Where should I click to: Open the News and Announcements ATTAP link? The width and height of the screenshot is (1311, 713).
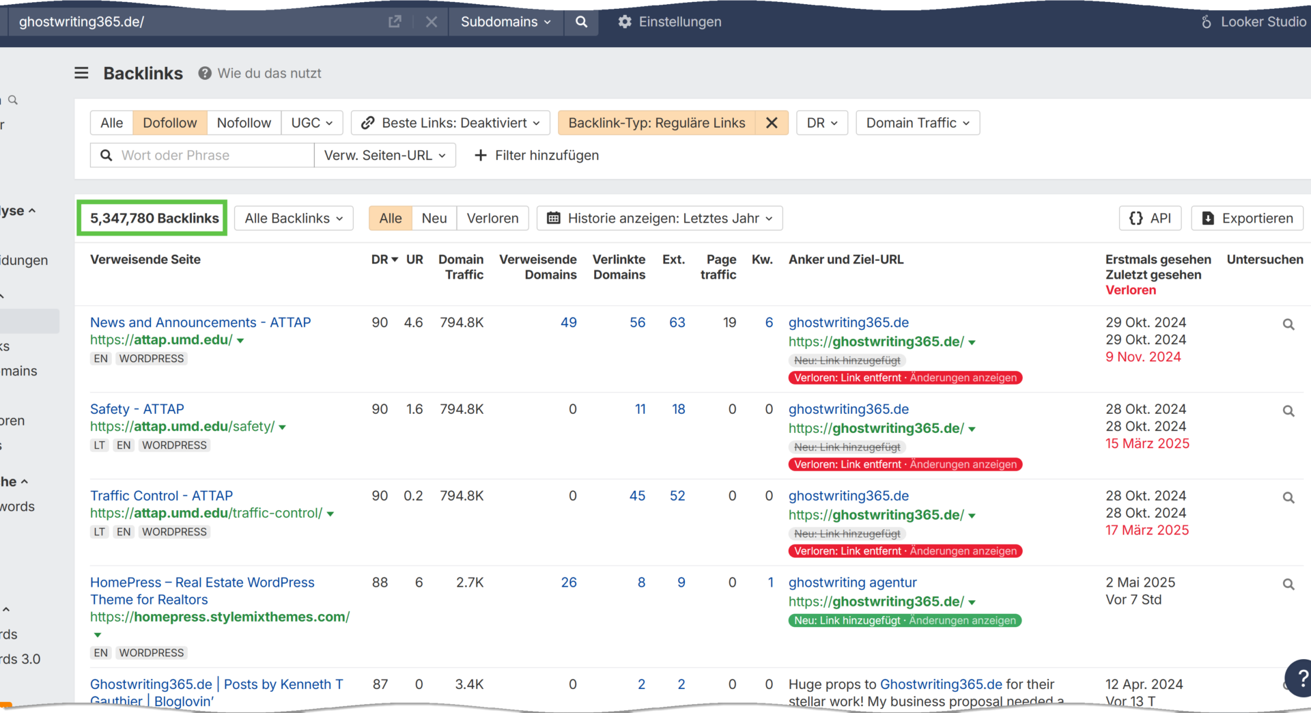[x=200, y=322]
